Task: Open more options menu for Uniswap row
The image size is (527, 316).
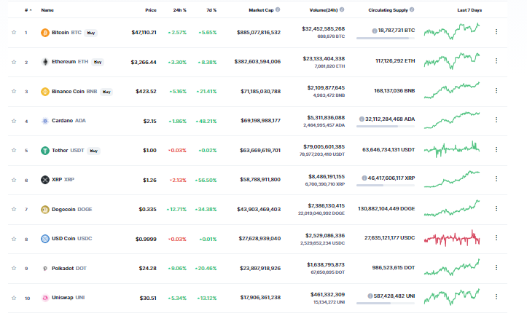Action: tap(496, 297)
